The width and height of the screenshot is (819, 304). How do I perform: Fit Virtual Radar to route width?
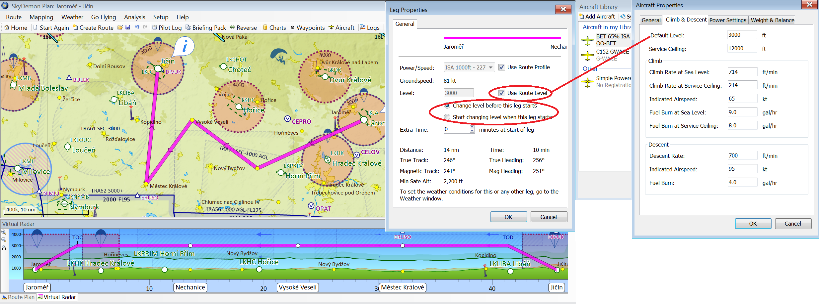(x=4, y=248)
